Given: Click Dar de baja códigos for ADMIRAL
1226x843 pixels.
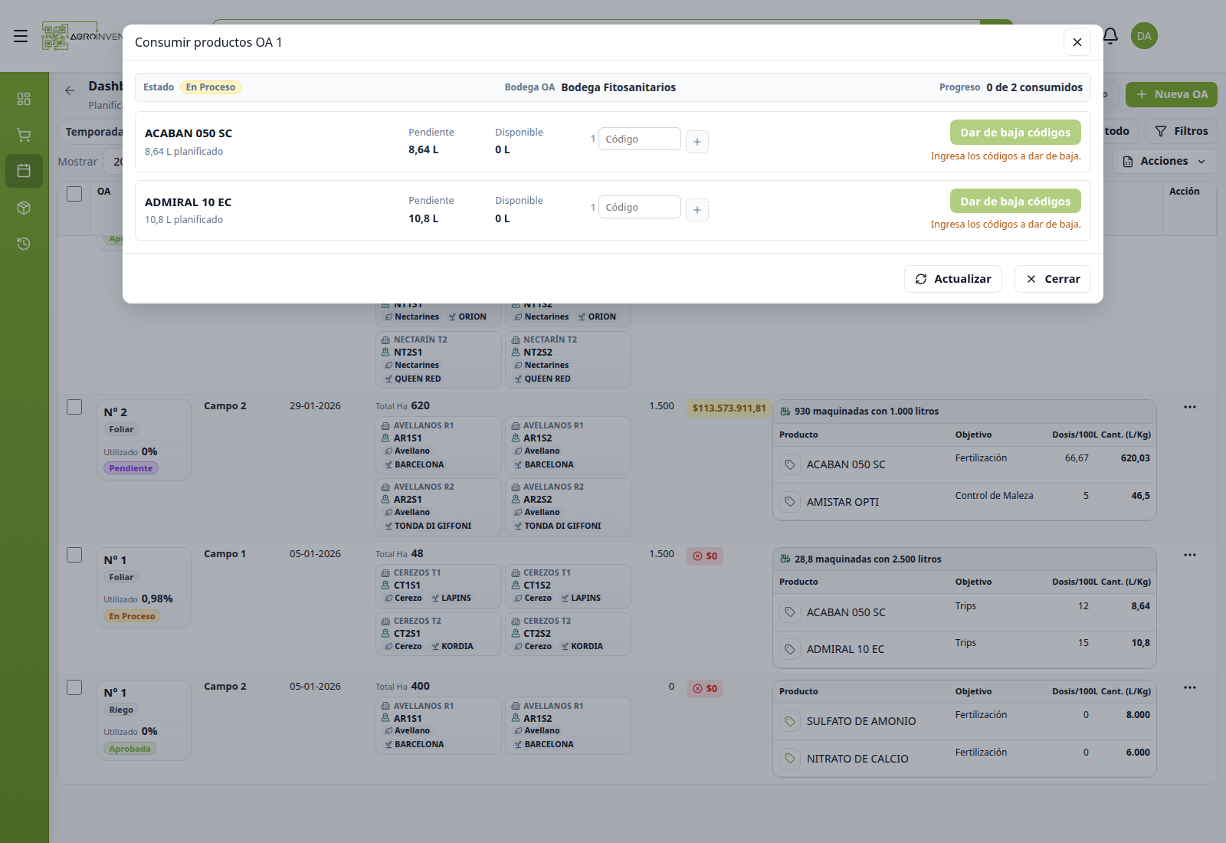Looking at the screenshot, I should click(x=1015, y=202).
